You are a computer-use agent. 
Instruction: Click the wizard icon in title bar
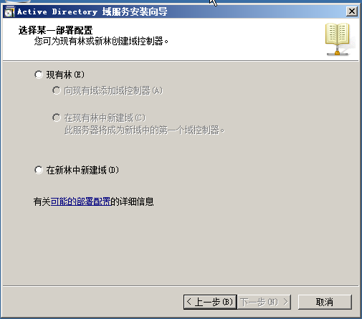(10, 11)
